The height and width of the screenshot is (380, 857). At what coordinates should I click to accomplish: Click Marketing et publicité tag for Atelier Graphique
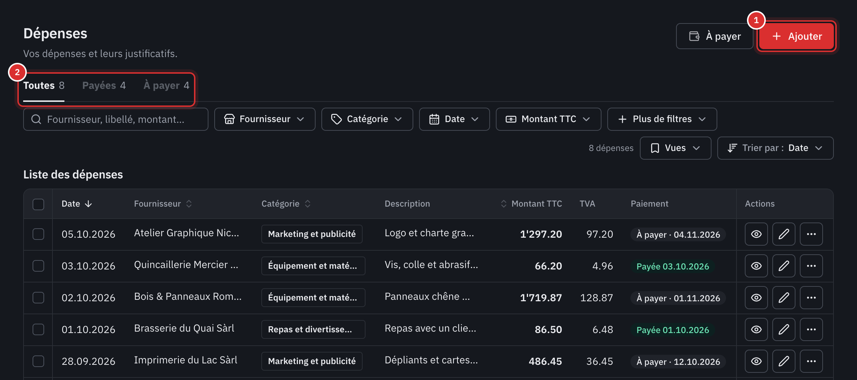312,234
